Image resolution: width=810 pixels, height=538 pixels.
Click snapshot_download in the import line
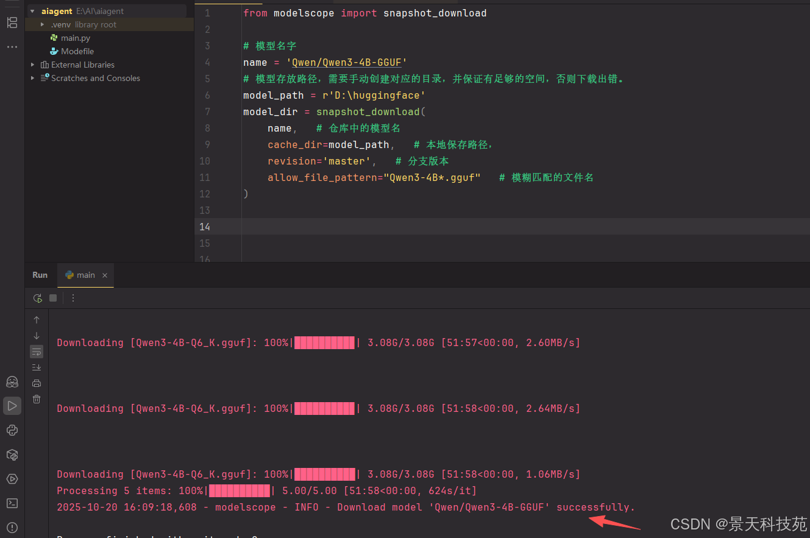435,13
